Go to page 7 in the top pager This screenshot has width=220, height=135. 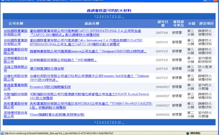click(x=110, y=16)
